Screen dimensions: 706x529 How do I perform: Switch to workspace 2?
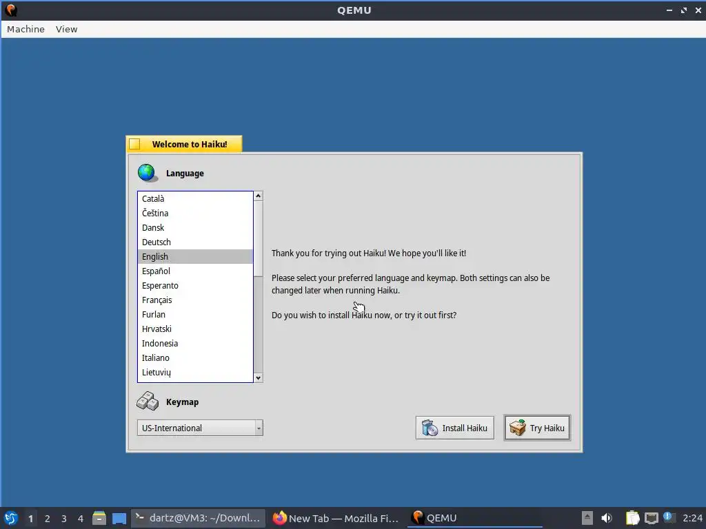(48, 519)
